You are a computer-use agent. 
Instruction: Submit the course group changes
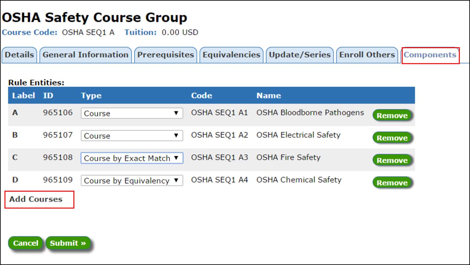click(x=68, y=243)
